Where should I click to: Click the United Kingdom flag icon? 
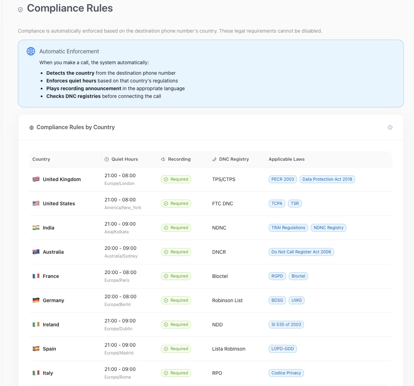tap(36, 179)
